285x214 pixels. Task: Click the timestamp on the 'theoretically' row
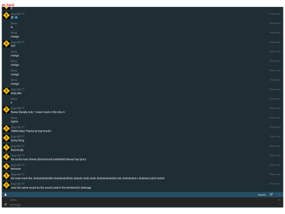[275, 146]
